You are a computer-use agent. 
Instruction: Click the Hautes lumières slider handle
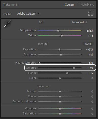tap(39, 63)
